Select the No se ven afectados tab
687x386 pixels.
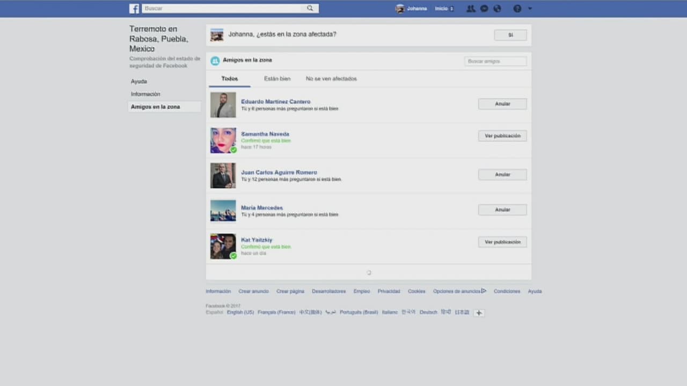[x=331, y=79]
